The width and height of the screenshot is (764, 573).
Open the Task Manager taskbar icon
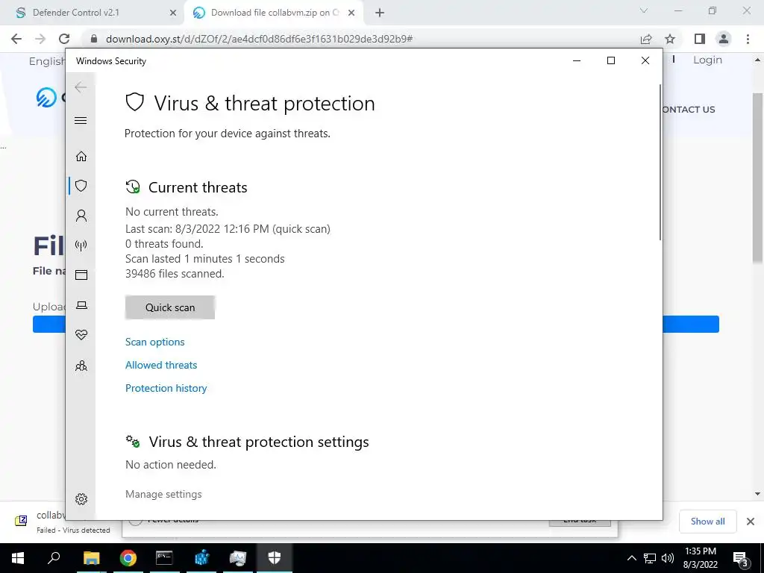tap(238, 558)
